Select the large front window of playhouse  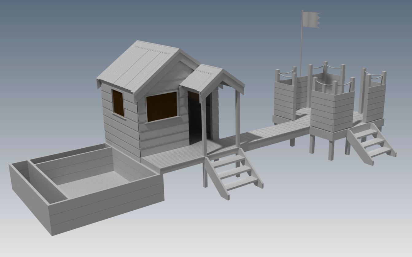pyautogui.click(x=162, y=106)
